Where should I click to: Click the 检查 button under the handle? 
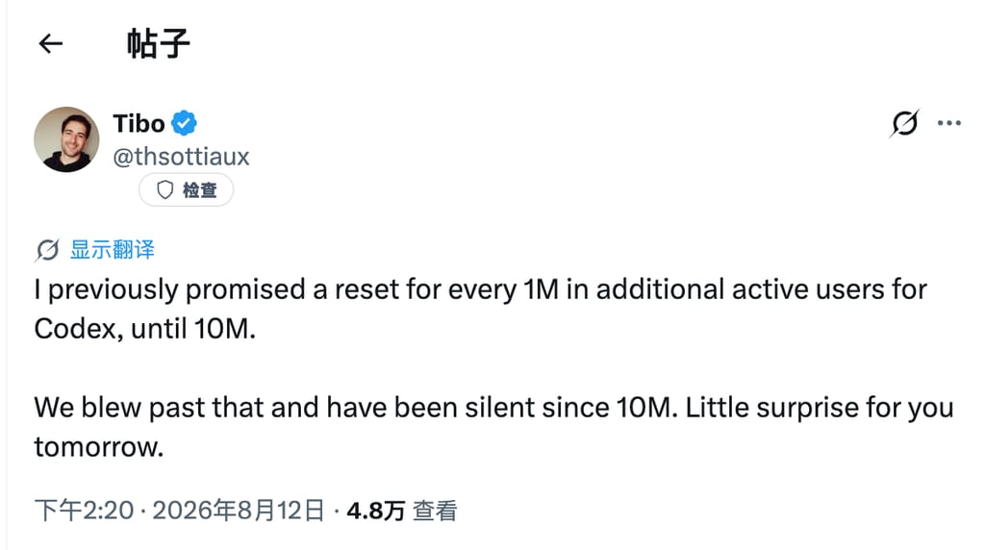186,189
